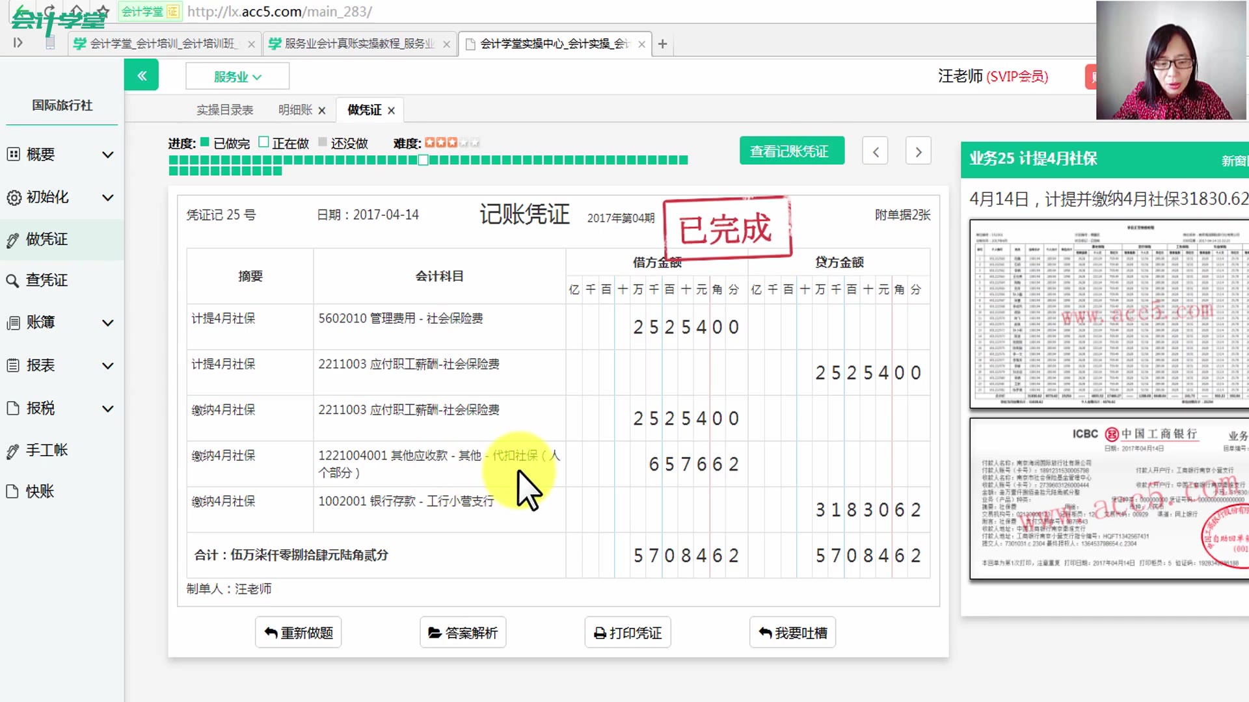
Task: Open 查凭证 with the magnifier icon
Action: [14, 281]
